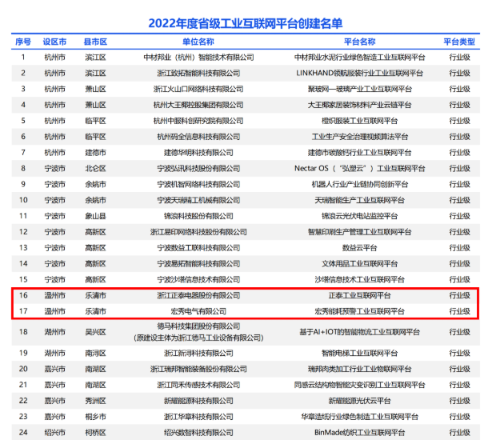492x440 pixels.
Task: Select 中材邦业水泥行业绿色智造工业互联网平台 cell
Action: (359, 58)
